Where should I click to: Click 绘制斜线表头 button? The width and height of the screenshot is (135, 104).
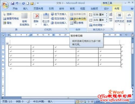pyautogui.click(x=24, y=19)
